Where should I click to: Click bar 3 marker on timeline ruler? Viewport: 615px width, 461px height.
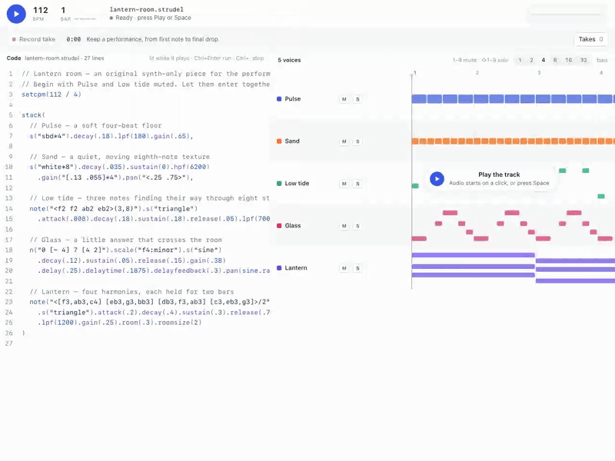point(539,73)
